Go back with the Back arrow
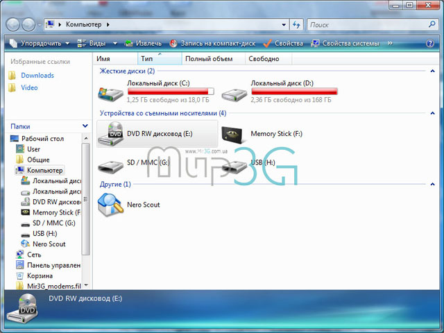This screenshot has width=444, height=333. point(12,25)
